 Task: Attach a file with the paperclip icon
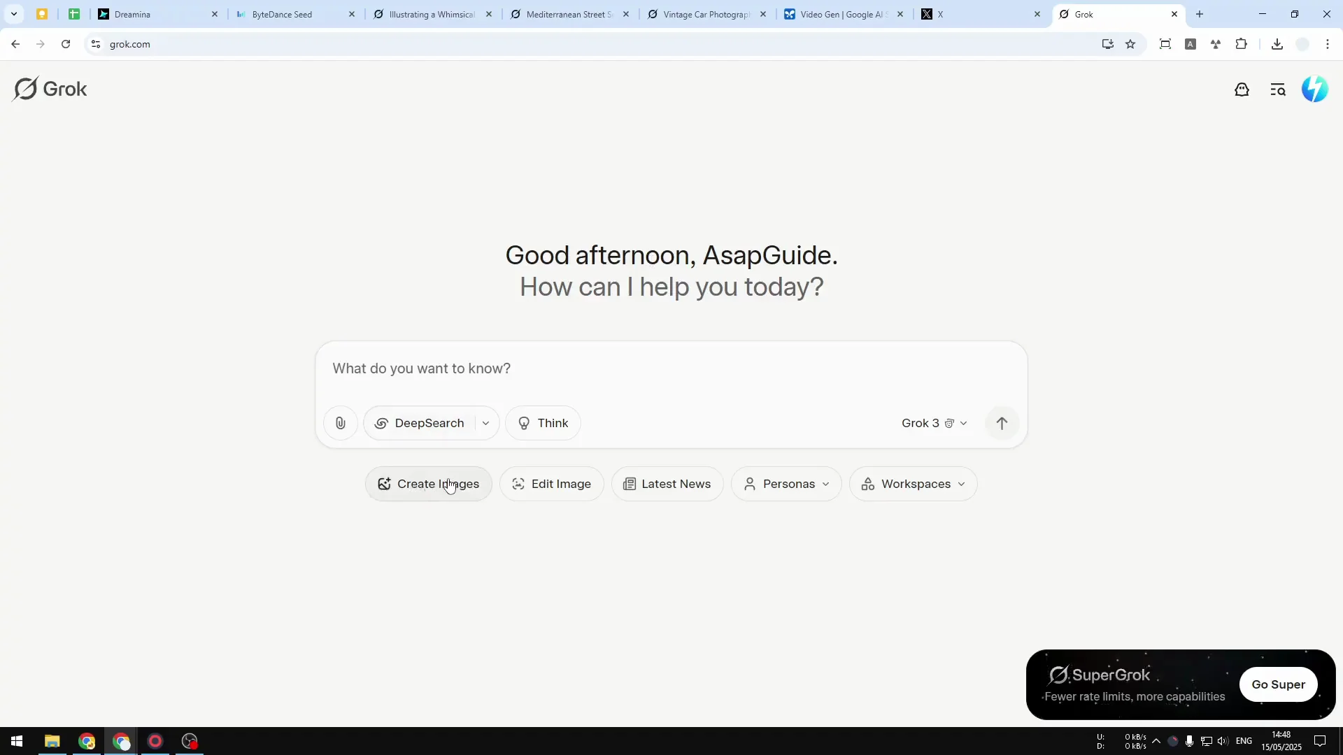pyautogui.click(x=341, y=423)
